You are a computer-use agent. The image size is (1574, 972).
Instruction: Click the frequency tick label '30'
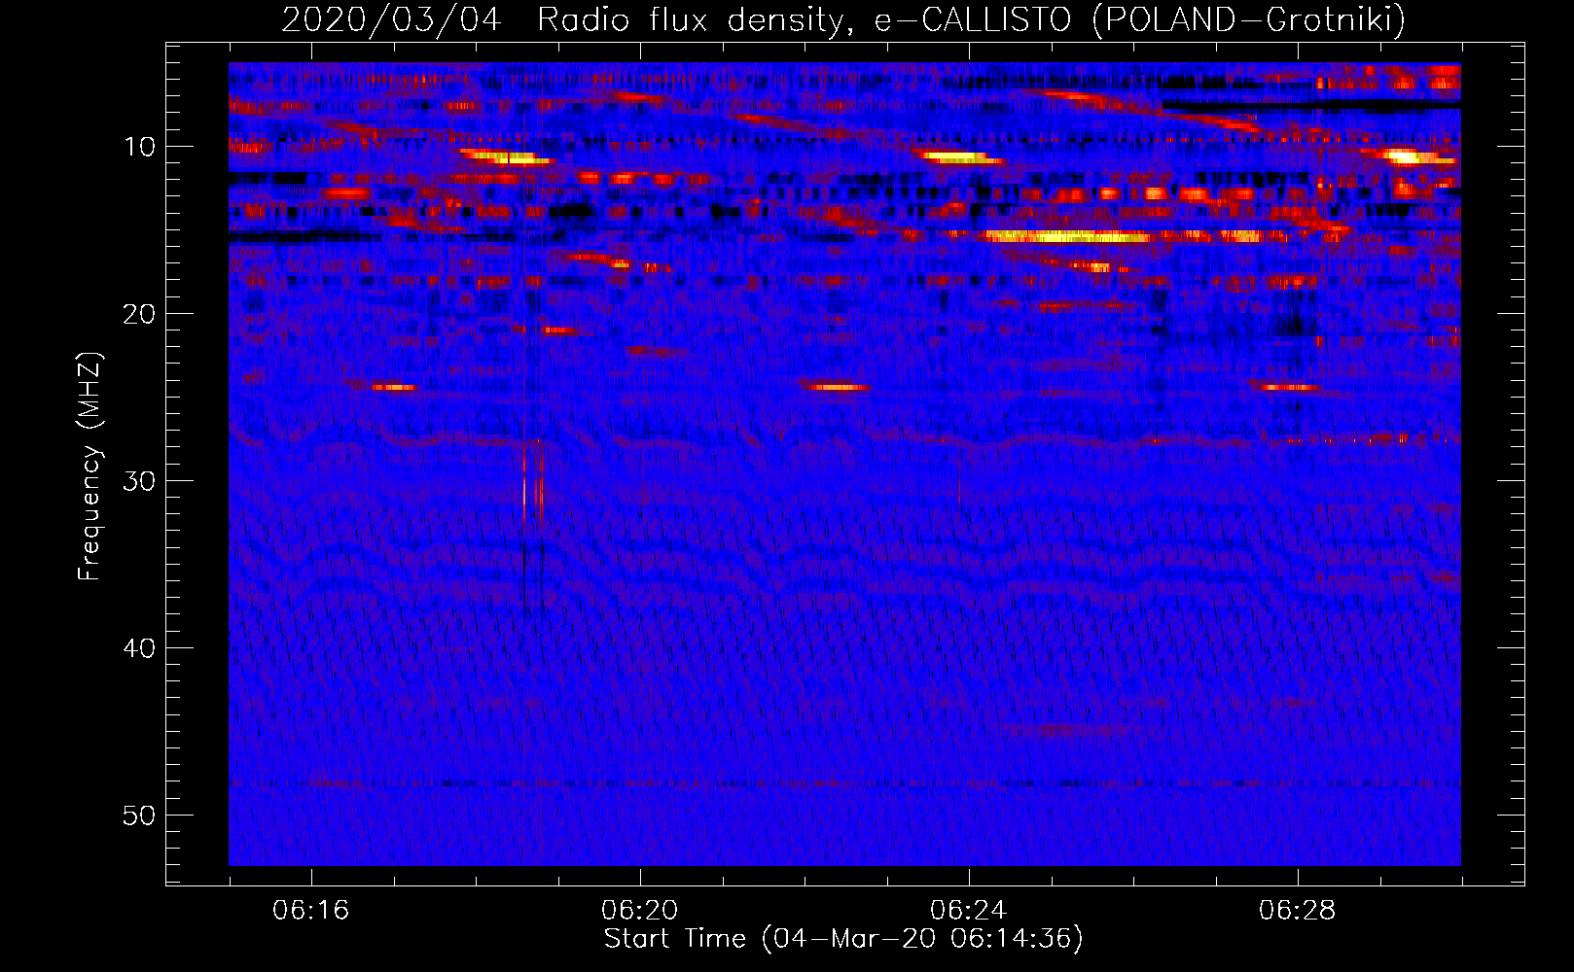(x=140, y=481)
